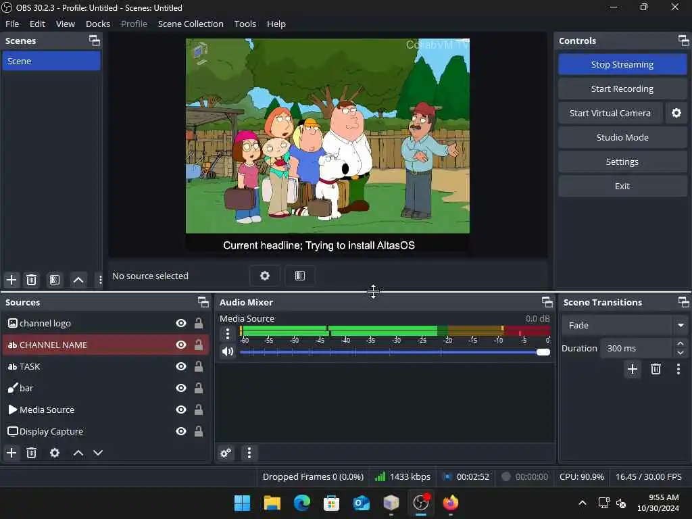692x519 pixels.
Task: Open source properties gear in preview toolbar
Action: (265, 276)
